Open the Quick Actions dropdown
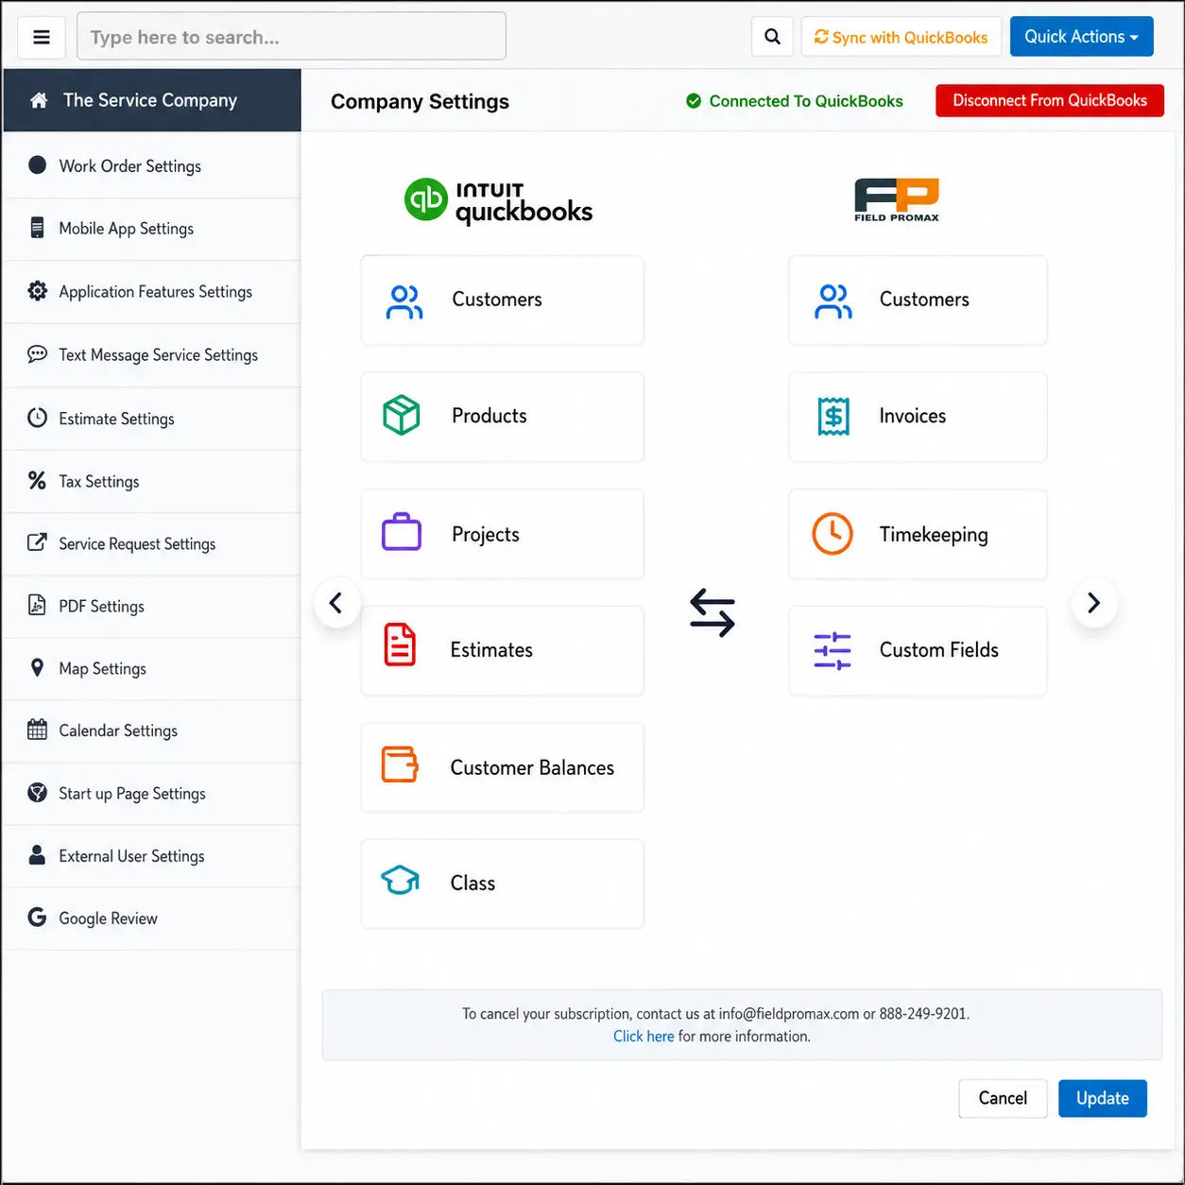1185x1185 pixels. (1081, 37)
